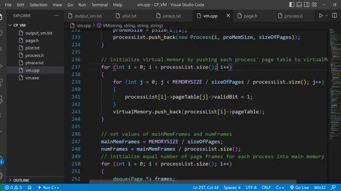Click horizontal scrollbar under editor
Screen dimensions: 341x191
pos(193,181)
